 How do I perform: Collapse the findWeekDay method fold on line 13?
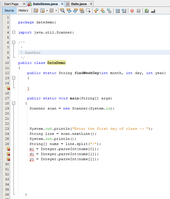14,78
